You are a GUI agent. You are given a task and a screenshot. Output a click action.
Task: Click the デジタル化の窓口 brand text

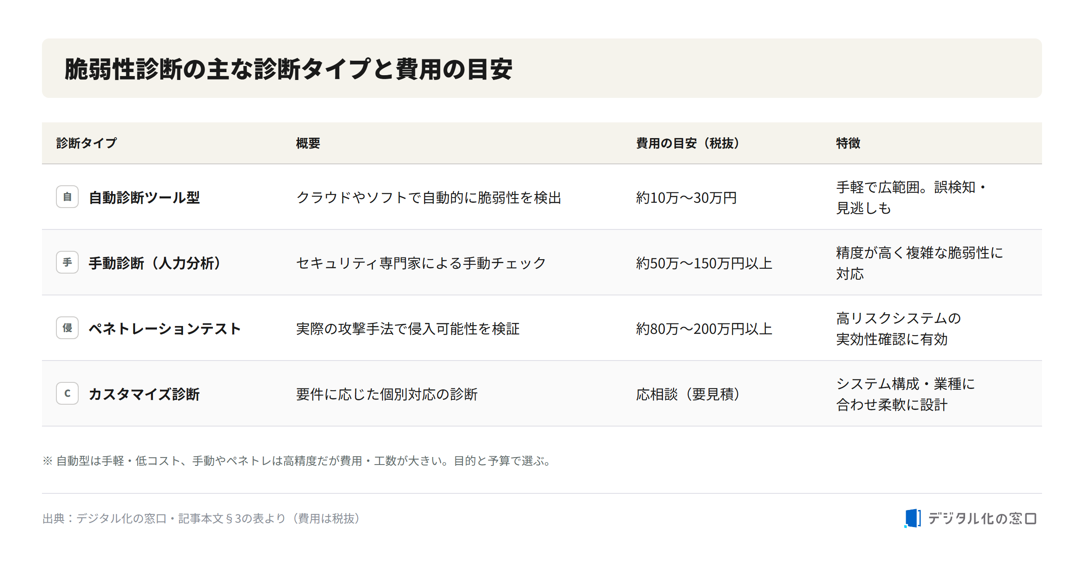[x=982, y=518]
